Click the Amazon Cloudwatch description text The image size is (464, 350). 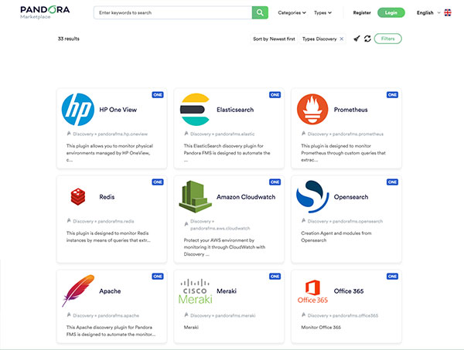(x=224, y=247)
